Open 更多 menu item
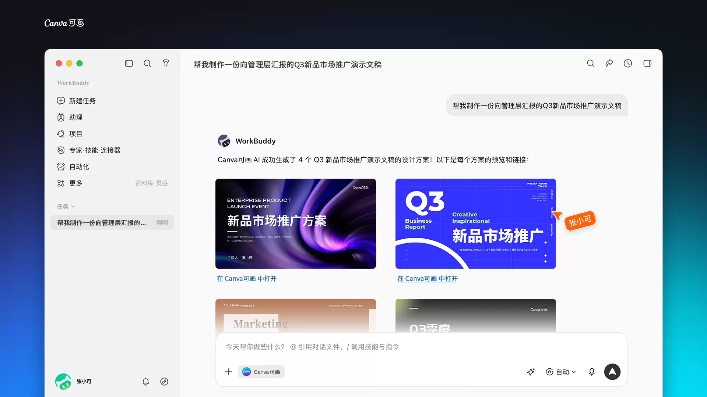 coord(75,183)
